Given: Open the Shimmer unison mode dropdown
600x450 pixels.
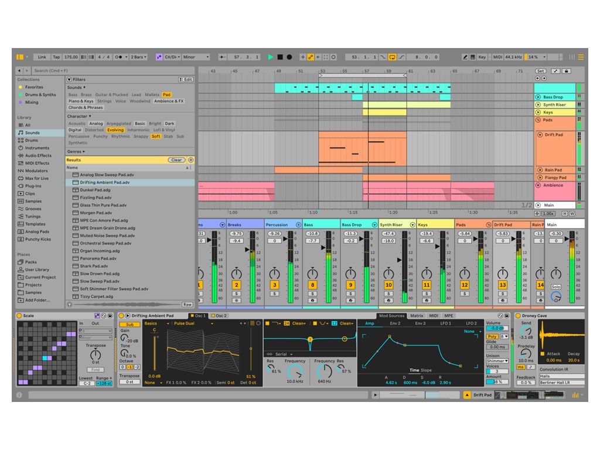Looking at the screenshot, I should [497, 361].
